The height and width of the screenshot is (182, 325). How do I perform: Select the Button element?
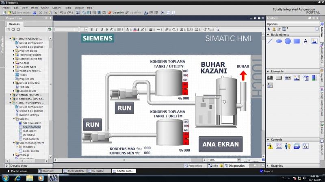[x=279, y=78]
